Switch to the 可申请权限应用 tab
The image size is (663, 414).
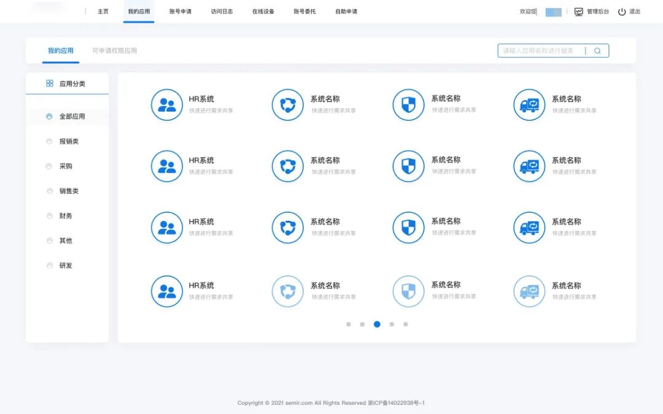[115, 51]
